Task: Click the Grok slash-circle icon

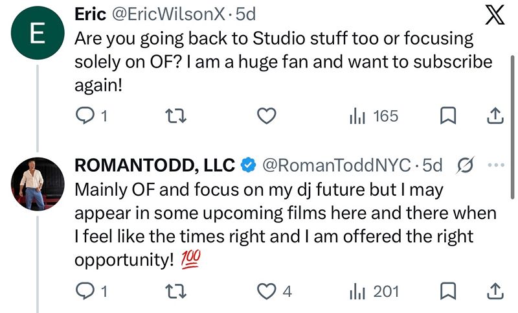Action: [465, 165]
